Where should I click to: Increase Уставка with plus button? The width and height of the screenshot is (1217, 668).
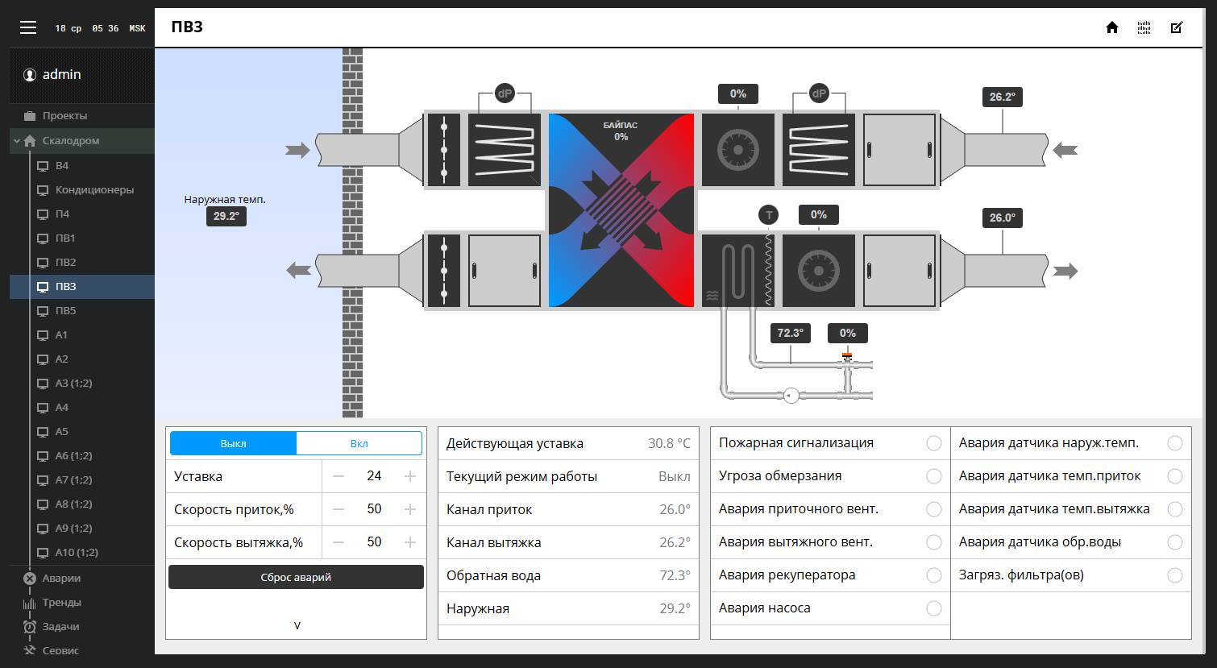(410, 476)
